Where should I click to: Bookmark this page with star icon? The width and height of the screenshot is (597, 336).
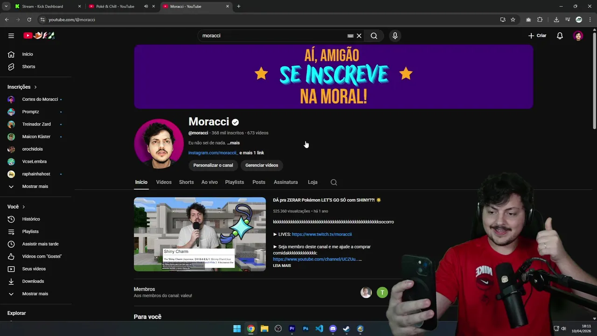pyautogui.click(x=513, y=20)
